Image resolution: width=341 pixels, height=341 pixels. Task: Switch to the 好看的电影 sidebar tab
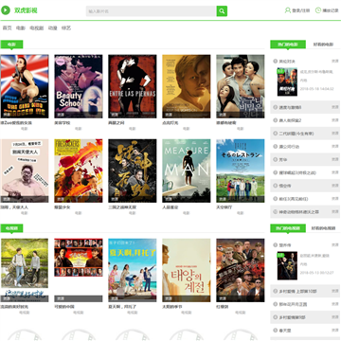click(323, 45)
